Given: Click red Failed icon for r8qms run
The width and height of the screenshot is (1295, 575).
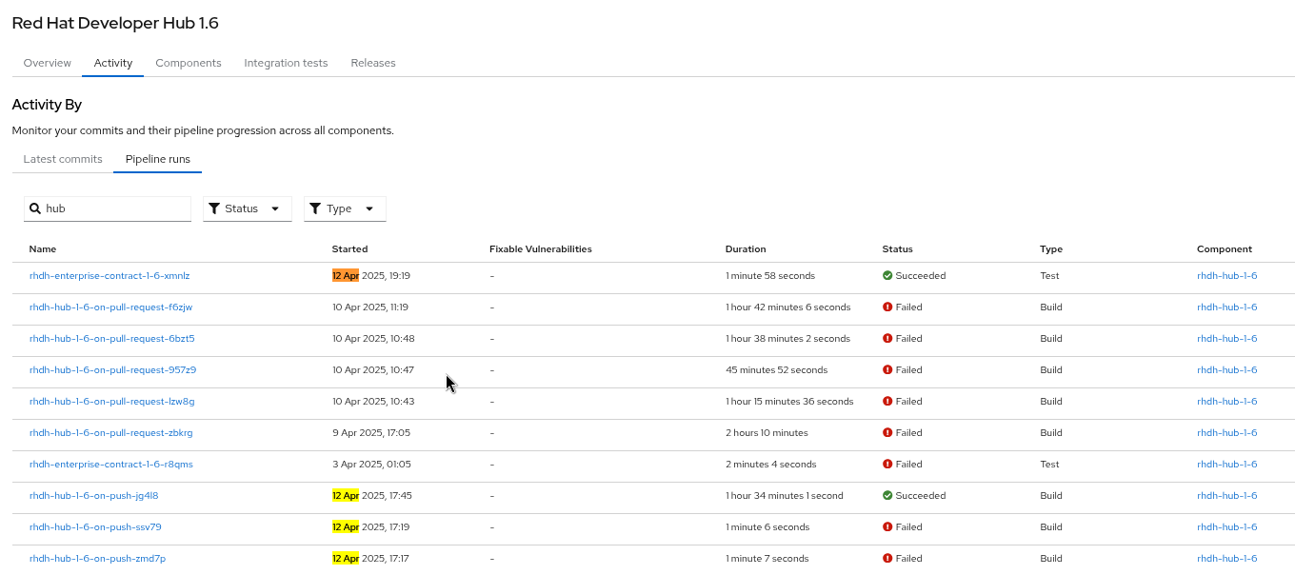Looking at the screenshot, I should point(887,465).
